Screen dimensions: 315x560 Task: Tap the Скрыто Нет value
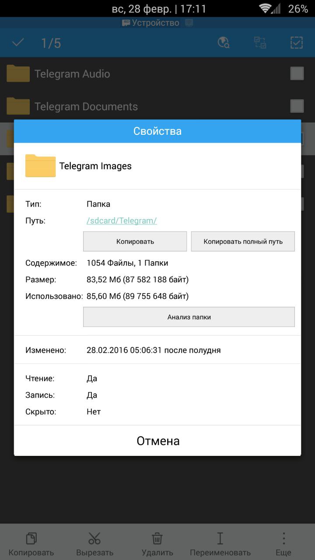point(94,412)
